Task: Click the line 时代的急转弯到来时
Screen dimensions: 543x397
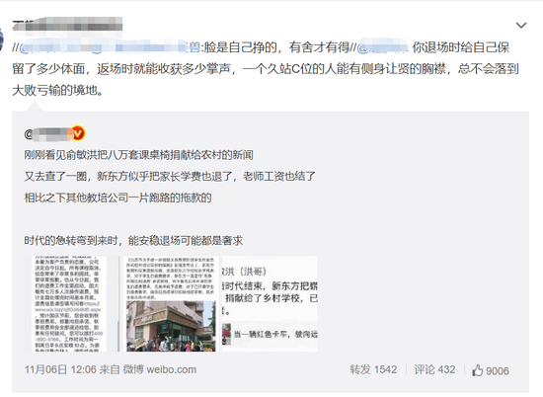Action: pyautogui.click(x=133, y=240)
